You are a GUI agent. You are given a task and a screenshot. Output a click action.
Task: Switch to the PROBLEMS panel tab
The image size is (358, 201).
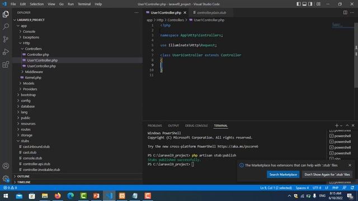(154, 126)
